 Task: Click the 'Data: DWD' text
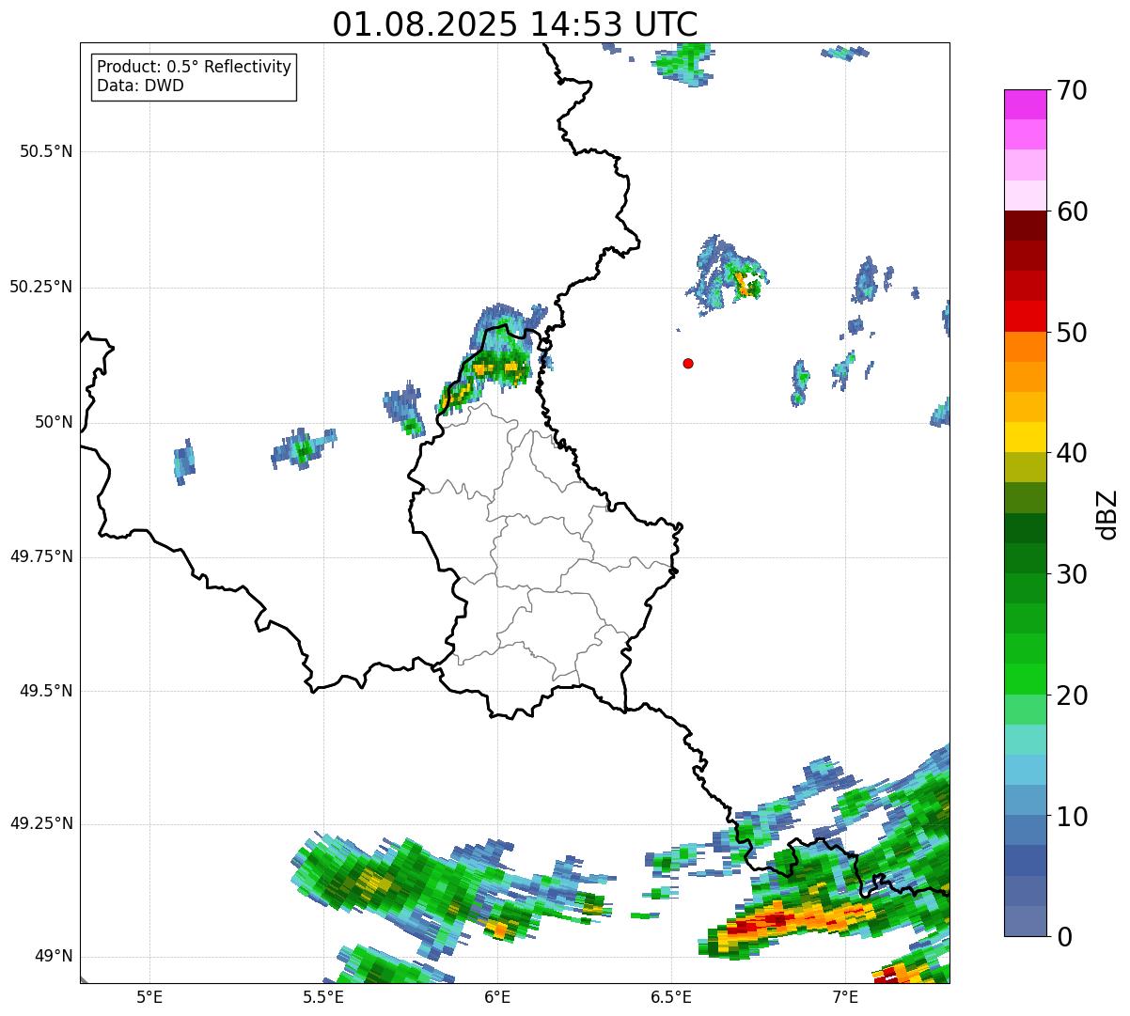click(141, 86)
